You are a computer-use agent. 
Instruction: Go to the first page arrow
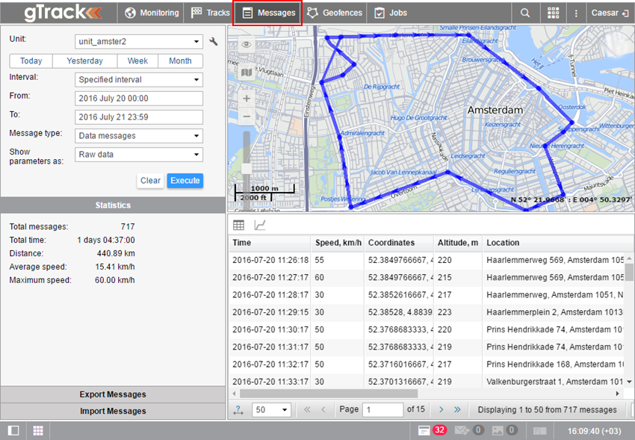pyautogui.click(x=307, y=409)
